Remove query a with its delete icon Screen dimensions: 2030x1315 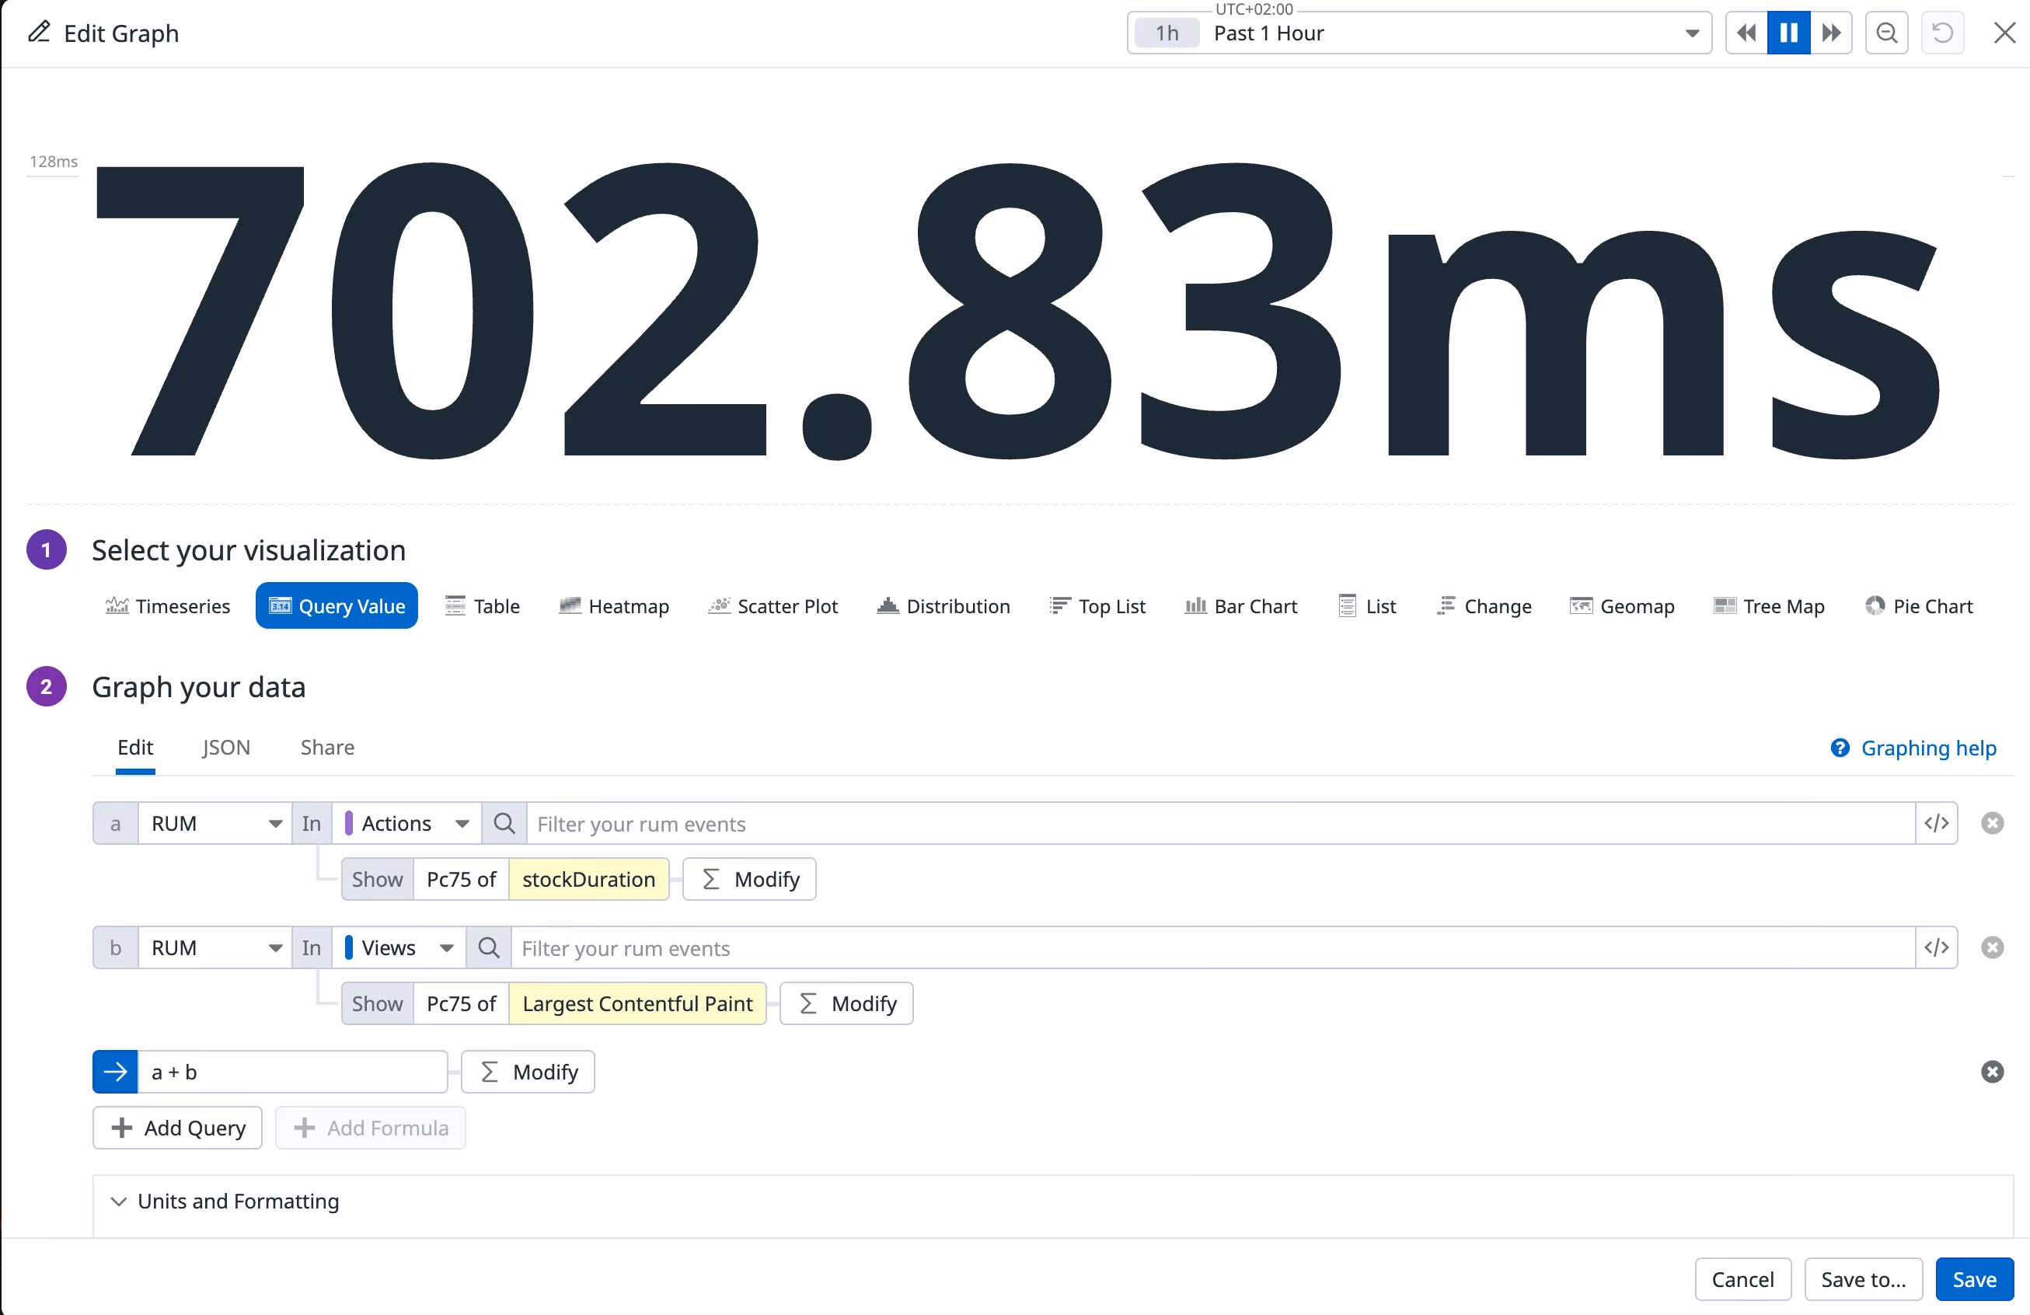1993,823
